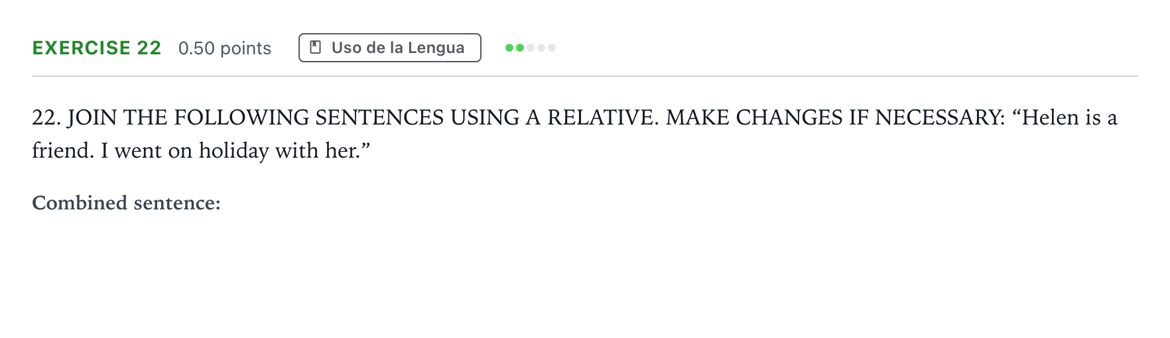Screen dimensions: 1170x338
Task: Click the question number 22 in the prompt
Action: [x=46, y=118]
